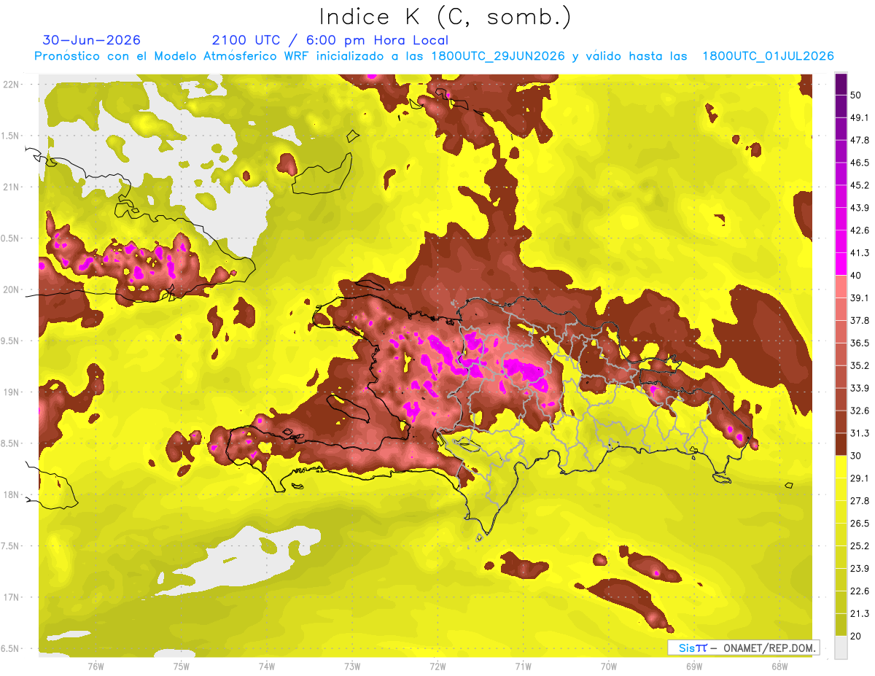Click legend value '45.2'
Image resolution: width=875 pixels, height=676 pixels.
859,185
